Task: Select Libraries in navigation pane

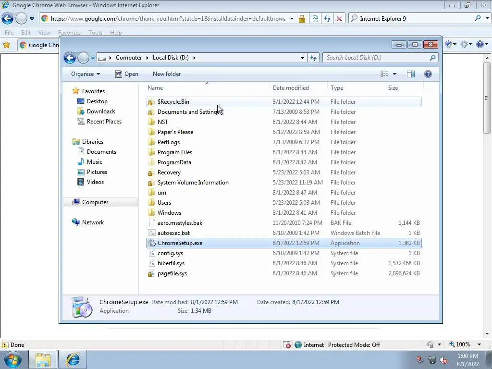Action: [x=93, y=142]
